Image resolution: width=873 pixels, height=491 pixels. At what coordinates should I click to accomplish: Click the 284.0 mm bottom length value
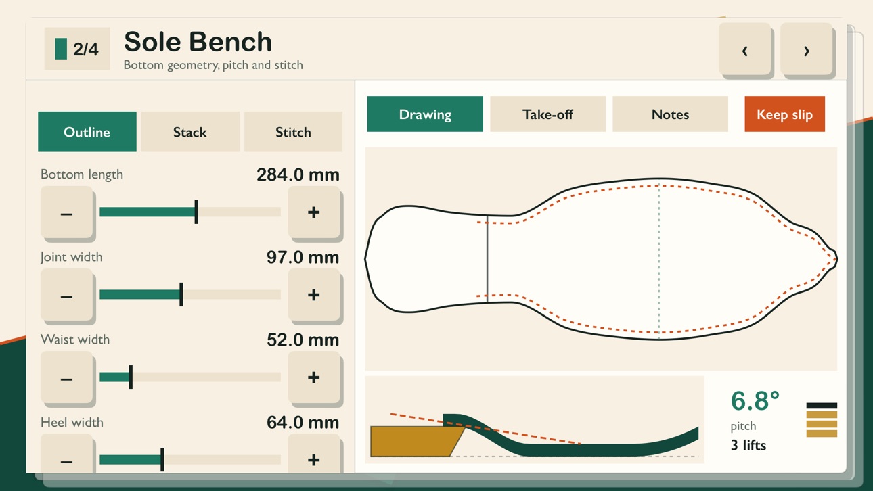pos(298,175)
